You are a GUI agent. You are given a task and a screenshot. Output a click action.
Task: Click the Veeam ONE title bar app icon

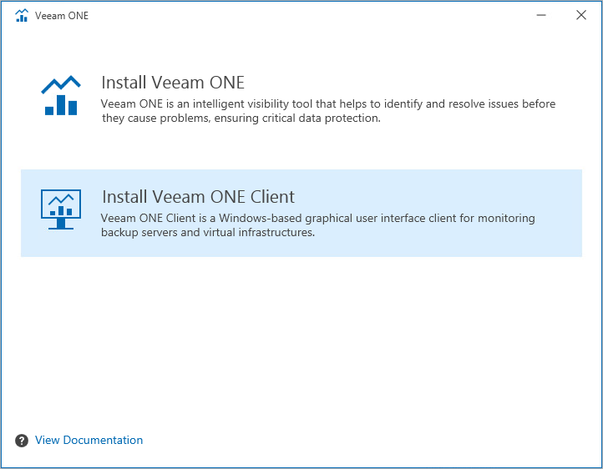(22, 15)
